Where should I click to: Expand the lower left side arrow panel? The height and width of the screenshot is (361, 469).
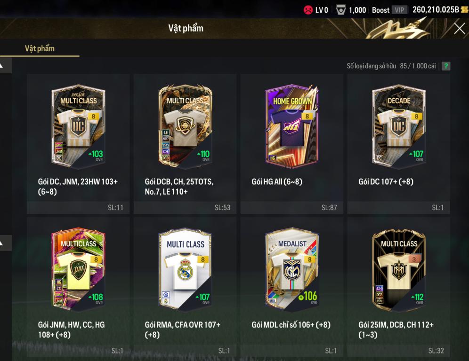[x=5, y=243]
